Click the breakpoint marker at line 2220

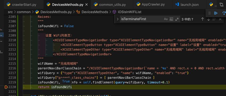[6, 87]
